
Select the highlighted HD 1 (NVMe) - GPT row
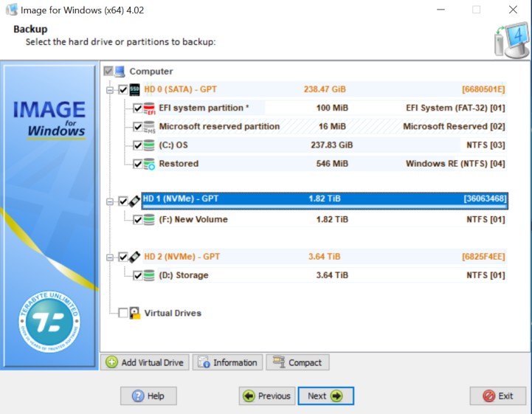click(x=325, y=200)
